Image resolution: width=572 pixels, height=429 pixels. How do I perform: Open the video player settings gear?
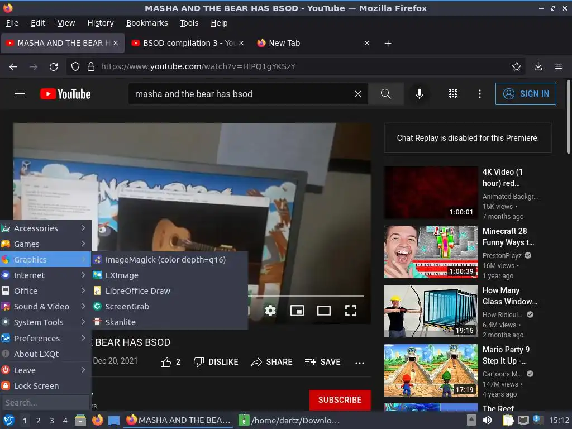click(x=270, y=311)
